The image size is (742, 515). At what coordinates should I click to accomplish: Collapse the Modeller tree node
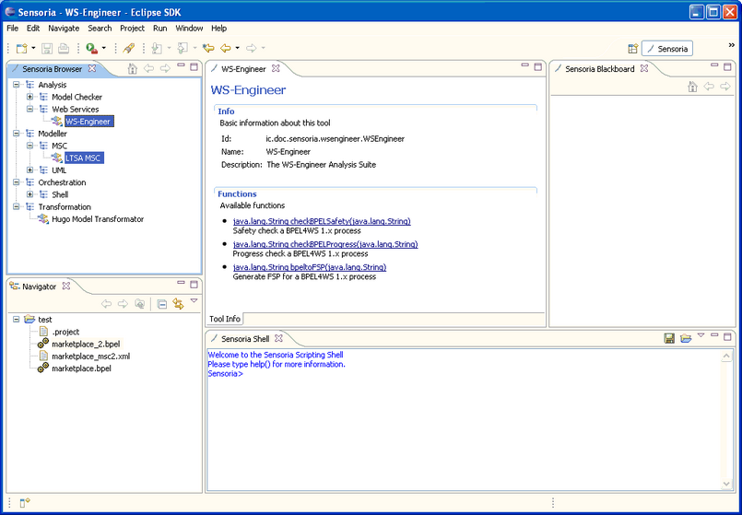[x=17, y=134]
